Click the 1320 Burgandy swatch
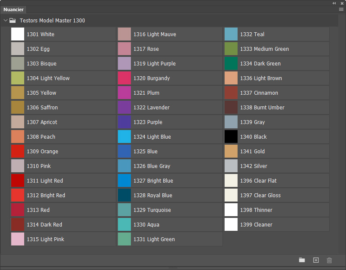This screenshot has width=346, height=270. pos(124,78)
